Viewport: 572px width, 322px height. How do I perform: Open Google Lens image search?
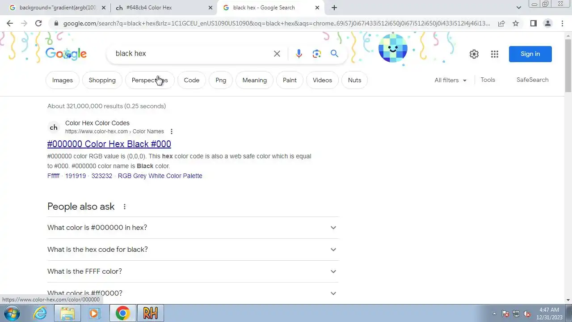tap(317, 54)
